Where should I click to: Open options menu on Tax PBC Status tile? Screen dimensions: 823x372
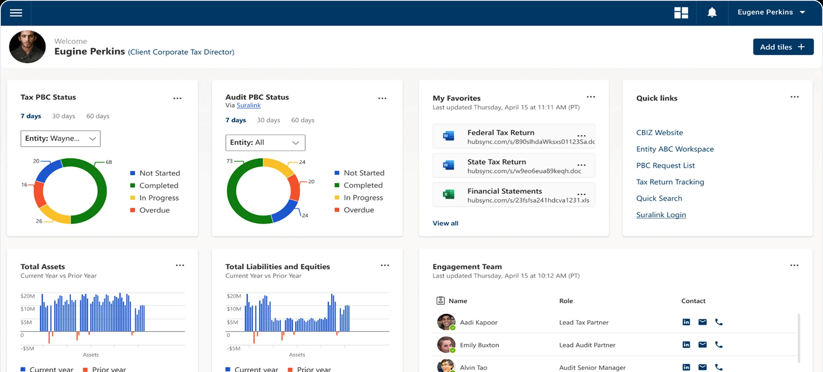(x=178, y=98)
